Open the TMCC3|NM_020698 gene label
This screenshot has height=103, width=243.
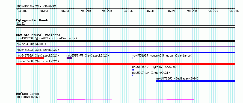click(29, 97)
